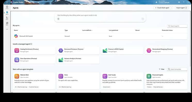Open Catalog Enrichment (Preview) title

coord(29,49)
